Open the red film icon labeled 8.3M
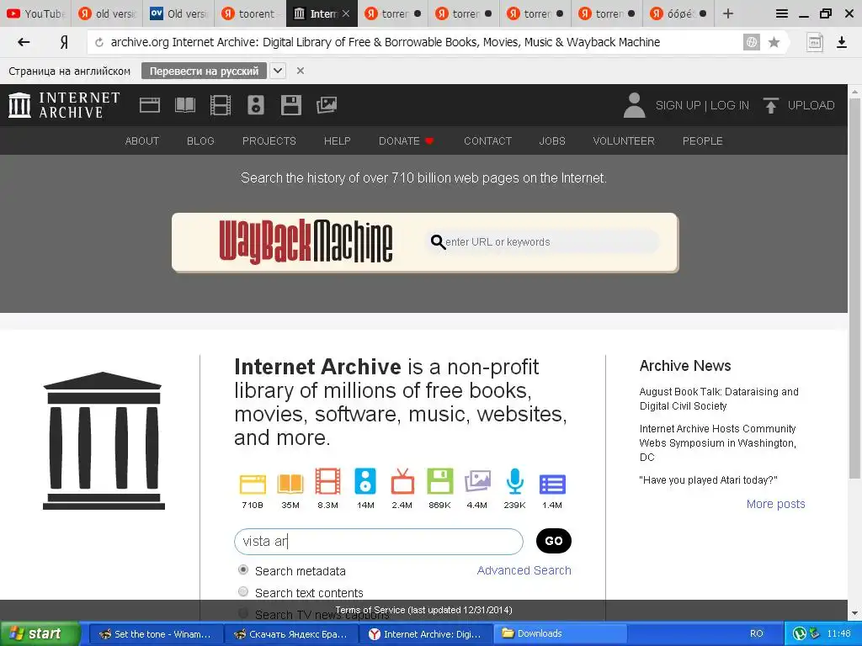Viewport: 862px width, 646px height. coord(327,481)
